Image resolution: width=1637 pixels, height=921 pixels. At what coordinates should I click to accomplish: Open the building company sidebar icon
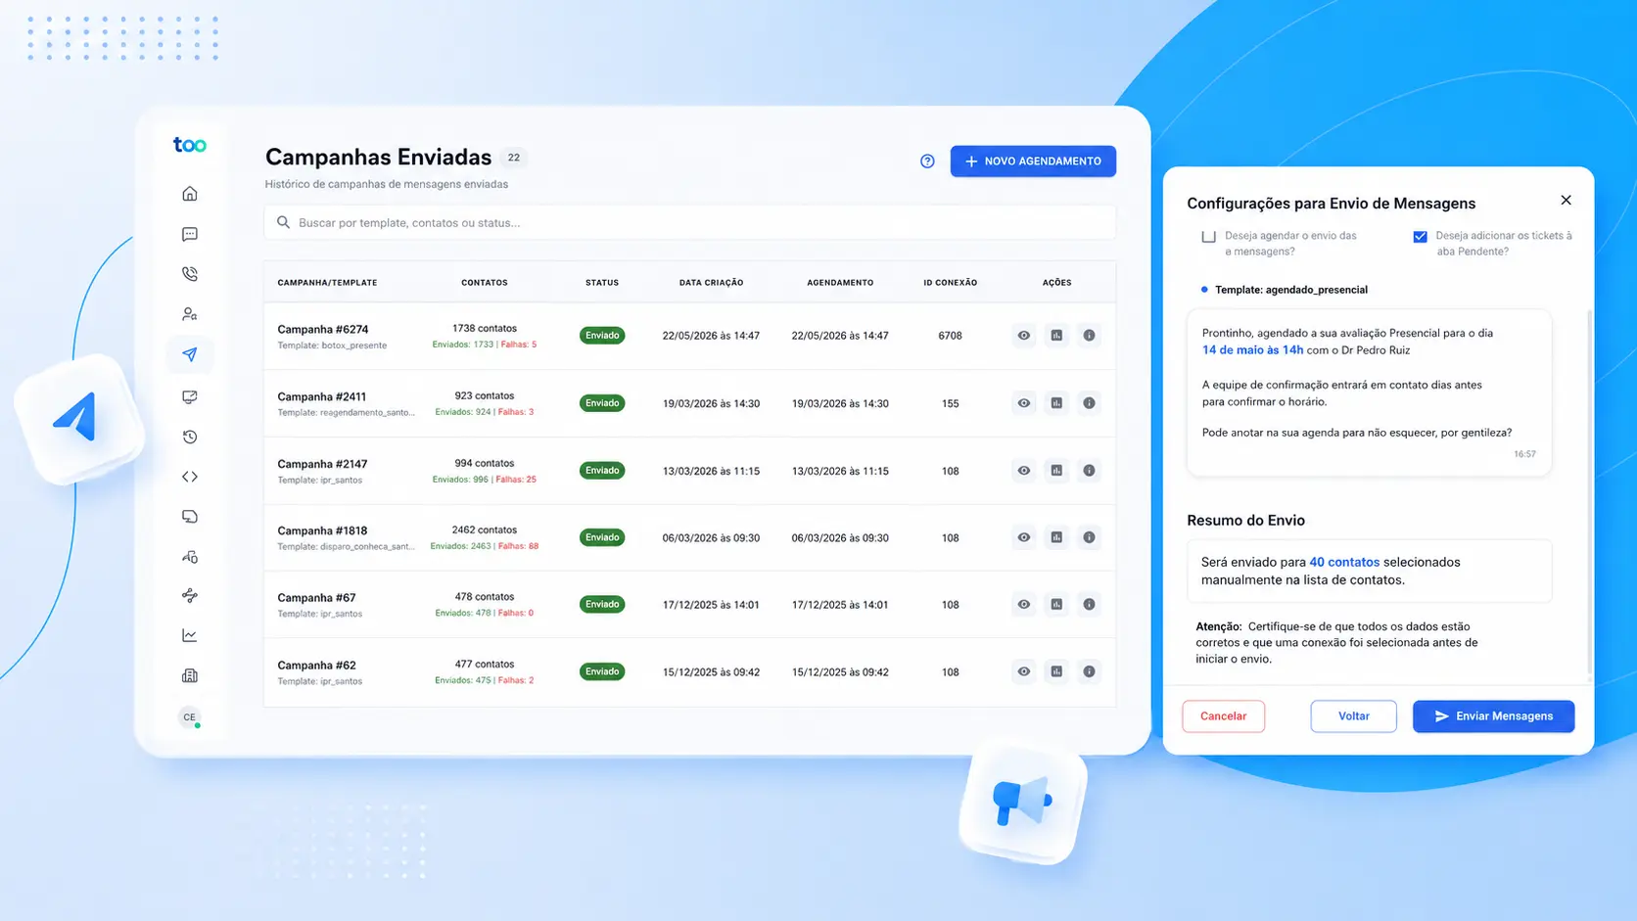point(190,676)
